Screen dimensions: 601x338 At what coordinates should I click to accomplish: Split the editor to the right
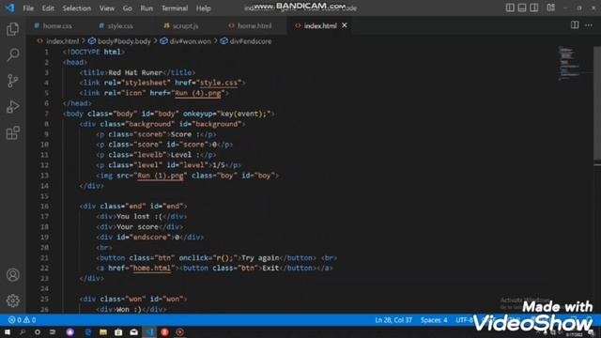click(x=575, y=25)
